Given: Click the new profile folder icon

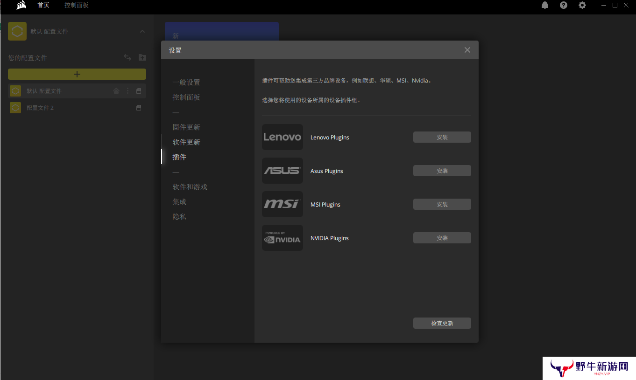Looking at the screenshot, I should 142,57.
